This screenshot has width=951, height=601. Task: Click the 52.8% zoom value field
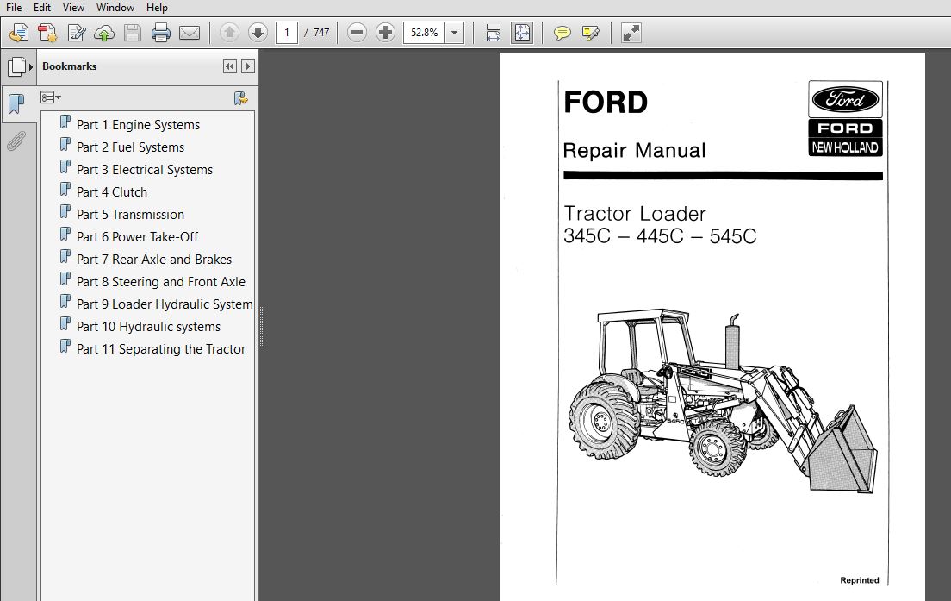pos(424,33)
